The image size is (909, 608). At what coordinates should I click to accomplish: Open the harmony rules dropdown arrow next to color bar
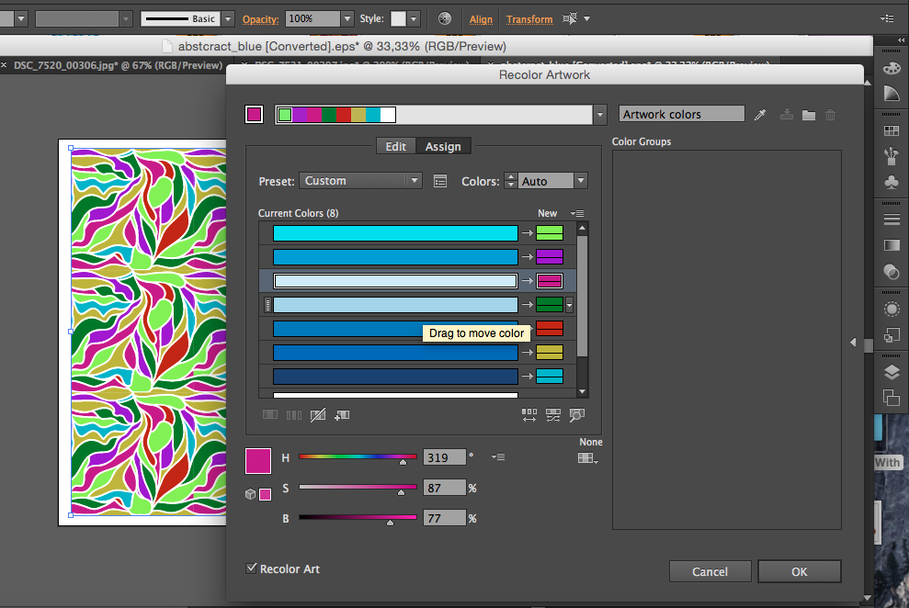point(600,115)
